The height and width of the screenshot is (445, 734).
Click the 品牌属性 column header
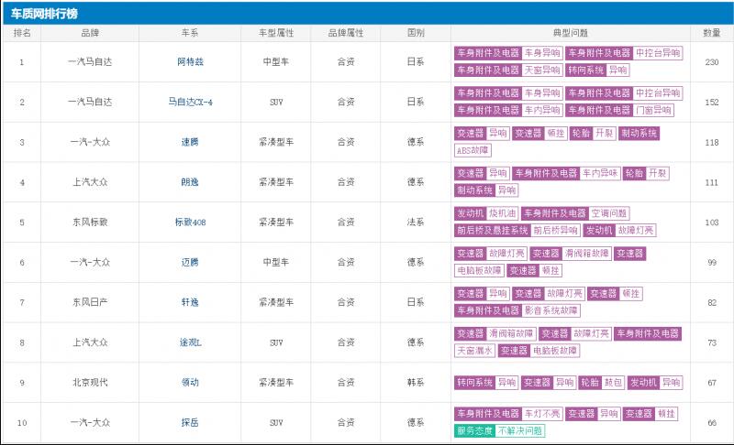pyautogui.click(x=346, y=33)
